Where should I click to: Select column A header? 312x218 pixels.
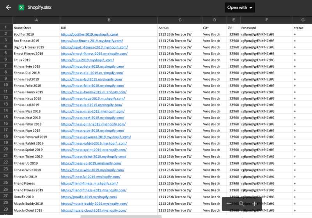36,20
